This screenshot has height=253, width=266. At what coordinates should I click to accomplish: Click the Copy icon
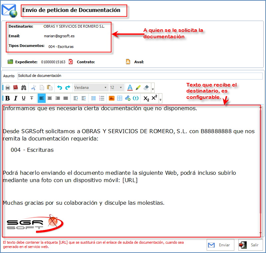[42, 88]
